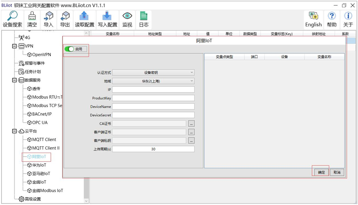The height and width of the screenshot is (205, 358).
Task: Open the task schedule (任务计划) item
Action: (x=30, y=72)
